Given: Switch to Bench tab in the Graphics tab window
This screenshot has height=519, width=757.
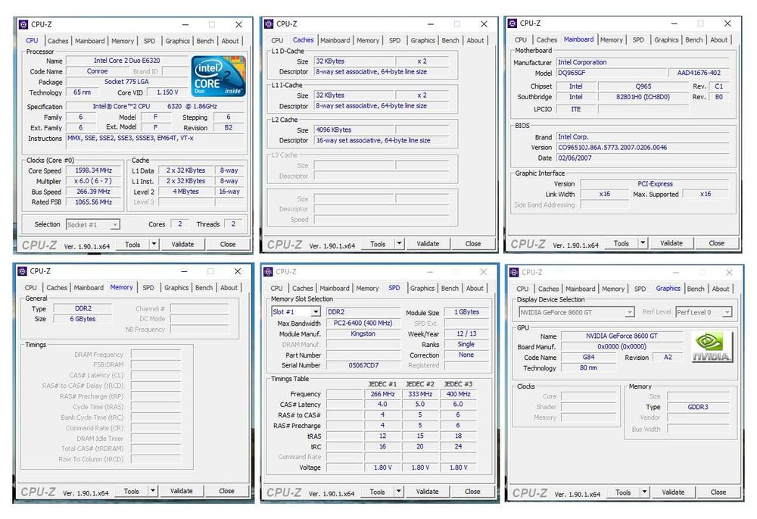Looking at the screenshot, I should [x=696, y=289].
